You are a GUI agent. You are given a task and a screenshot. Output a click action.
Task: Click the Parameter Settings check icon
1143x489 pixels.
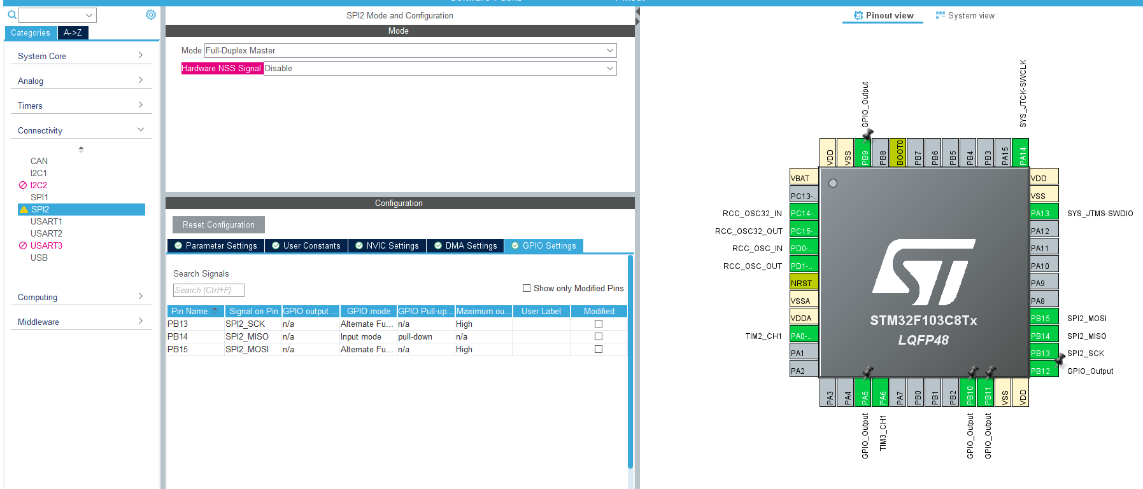[178, 245]
